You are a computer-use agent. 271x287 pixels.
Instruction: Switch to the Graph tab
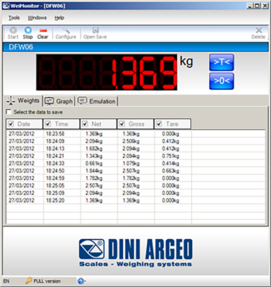click(x=60, y=101)
